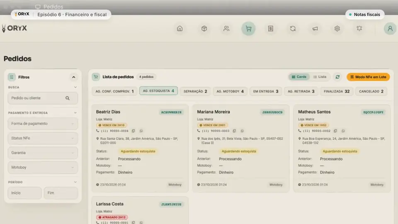Collapse the Período section
This screenshot has height=224, width=398.
coord(75,182)
